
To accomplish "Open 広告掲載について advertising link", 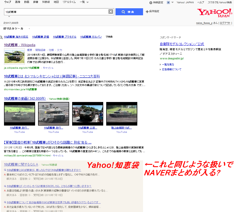I will point(172,69).
